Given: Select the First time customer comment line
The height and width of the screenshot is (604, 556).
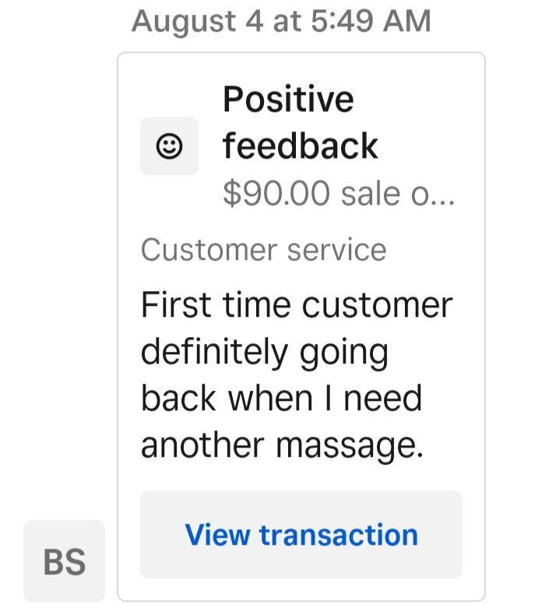Looking at the screenshot, I should (x=297, y=305).
